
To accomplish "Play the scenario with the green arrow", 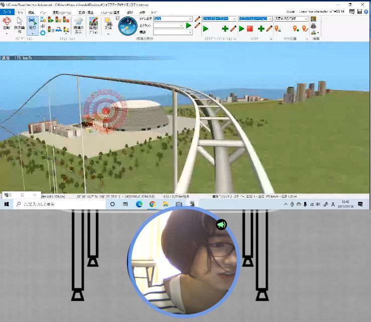I will [x=241, y=29].
